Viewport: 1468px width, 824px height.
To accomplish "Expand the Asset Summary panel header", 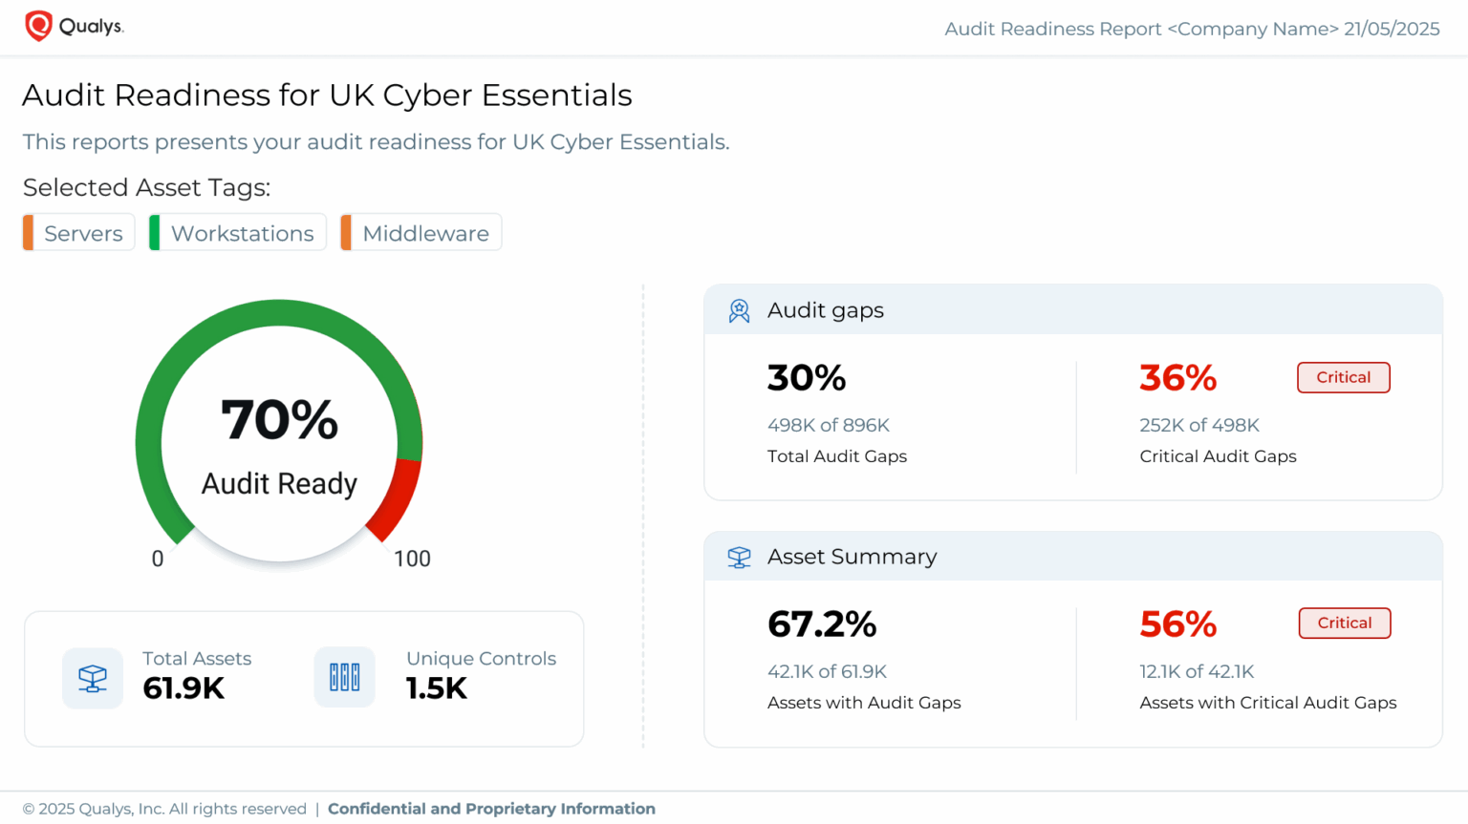I will (x=852, y=556).
